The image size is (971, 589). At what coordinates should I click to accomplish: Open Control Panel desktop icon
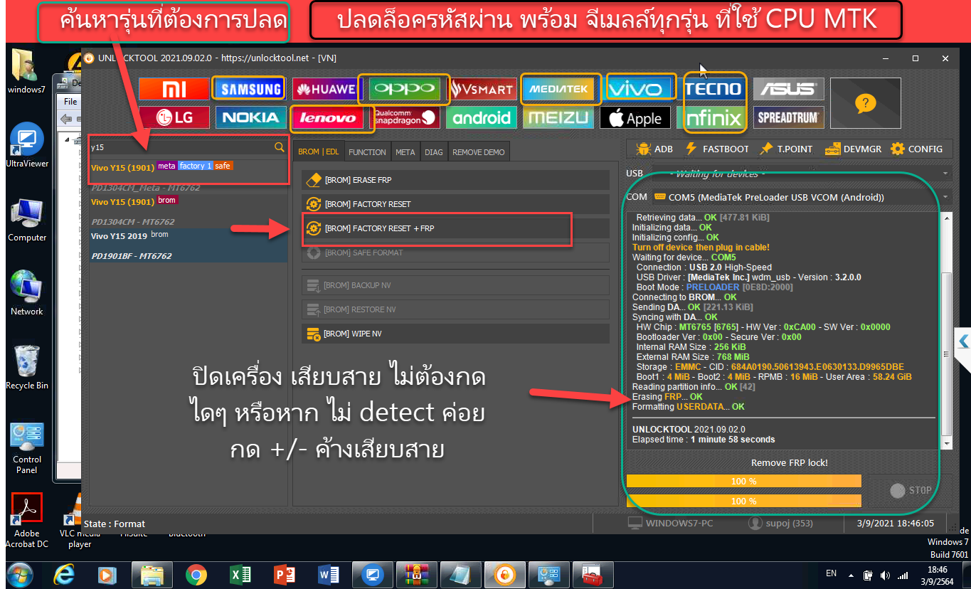(x=27, y=447)
